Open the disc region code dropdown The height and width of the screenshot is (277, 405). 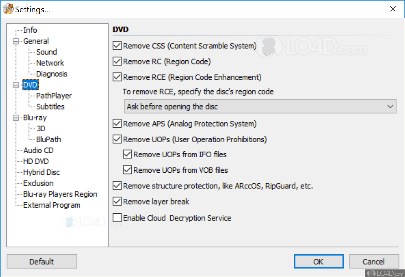tap(260, 107)
